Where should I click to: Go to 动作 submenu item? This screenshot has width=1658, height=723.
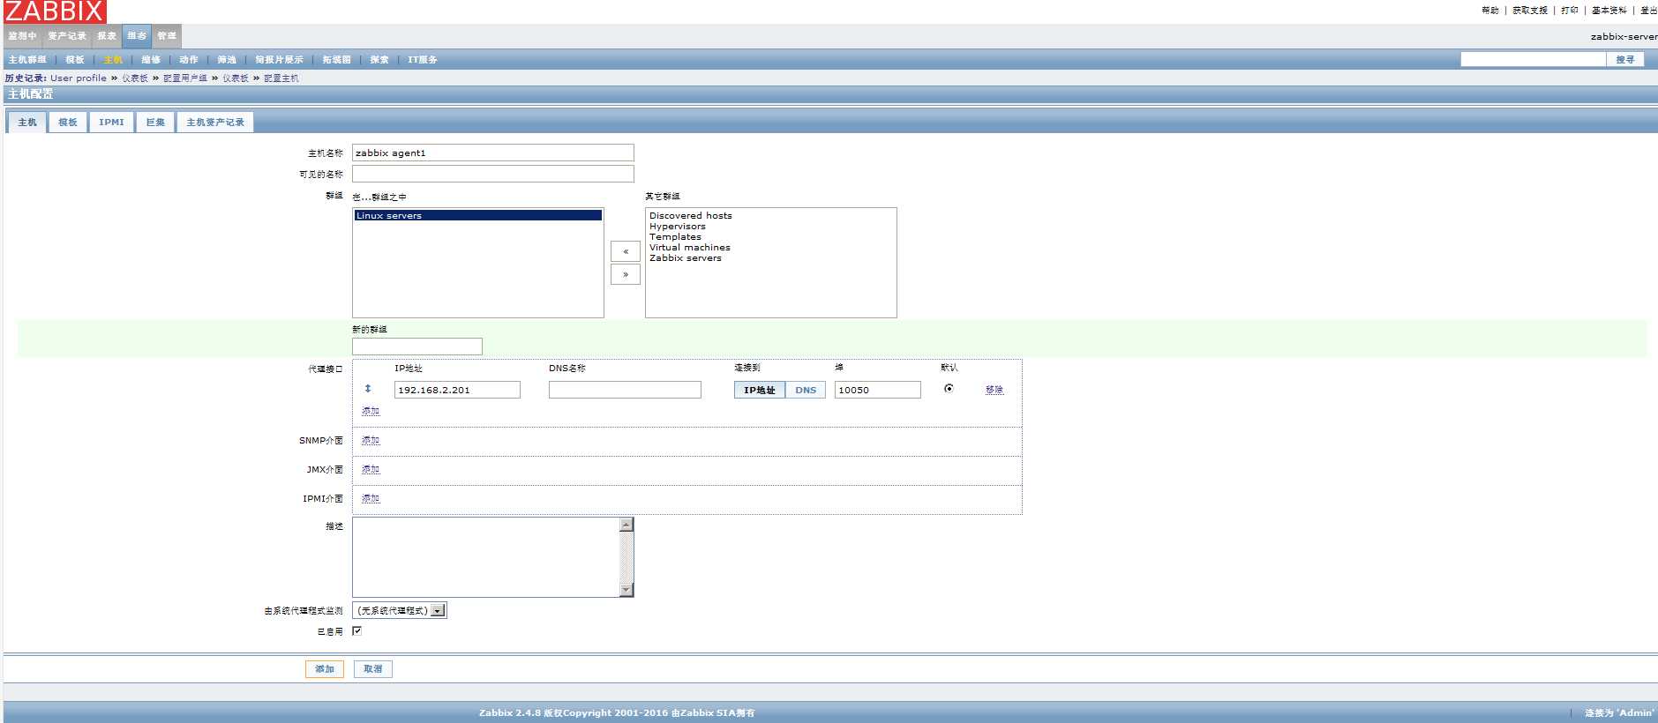189,60
